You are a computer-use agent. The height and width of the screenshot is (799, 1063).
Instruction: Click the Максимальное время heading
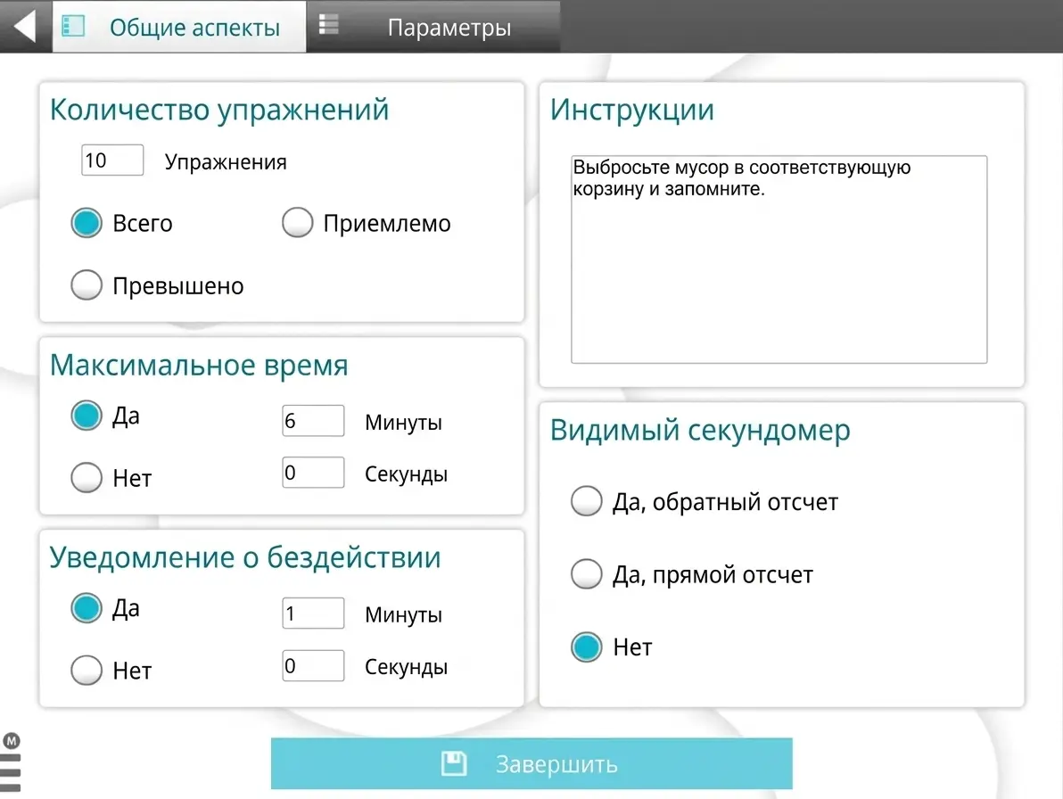click(x=200, y=366)
